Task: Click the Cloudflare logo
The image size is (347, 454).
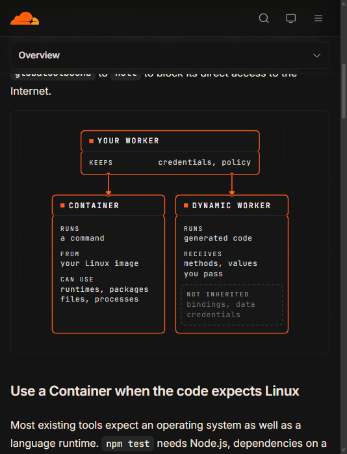Action: coord(25,18)
